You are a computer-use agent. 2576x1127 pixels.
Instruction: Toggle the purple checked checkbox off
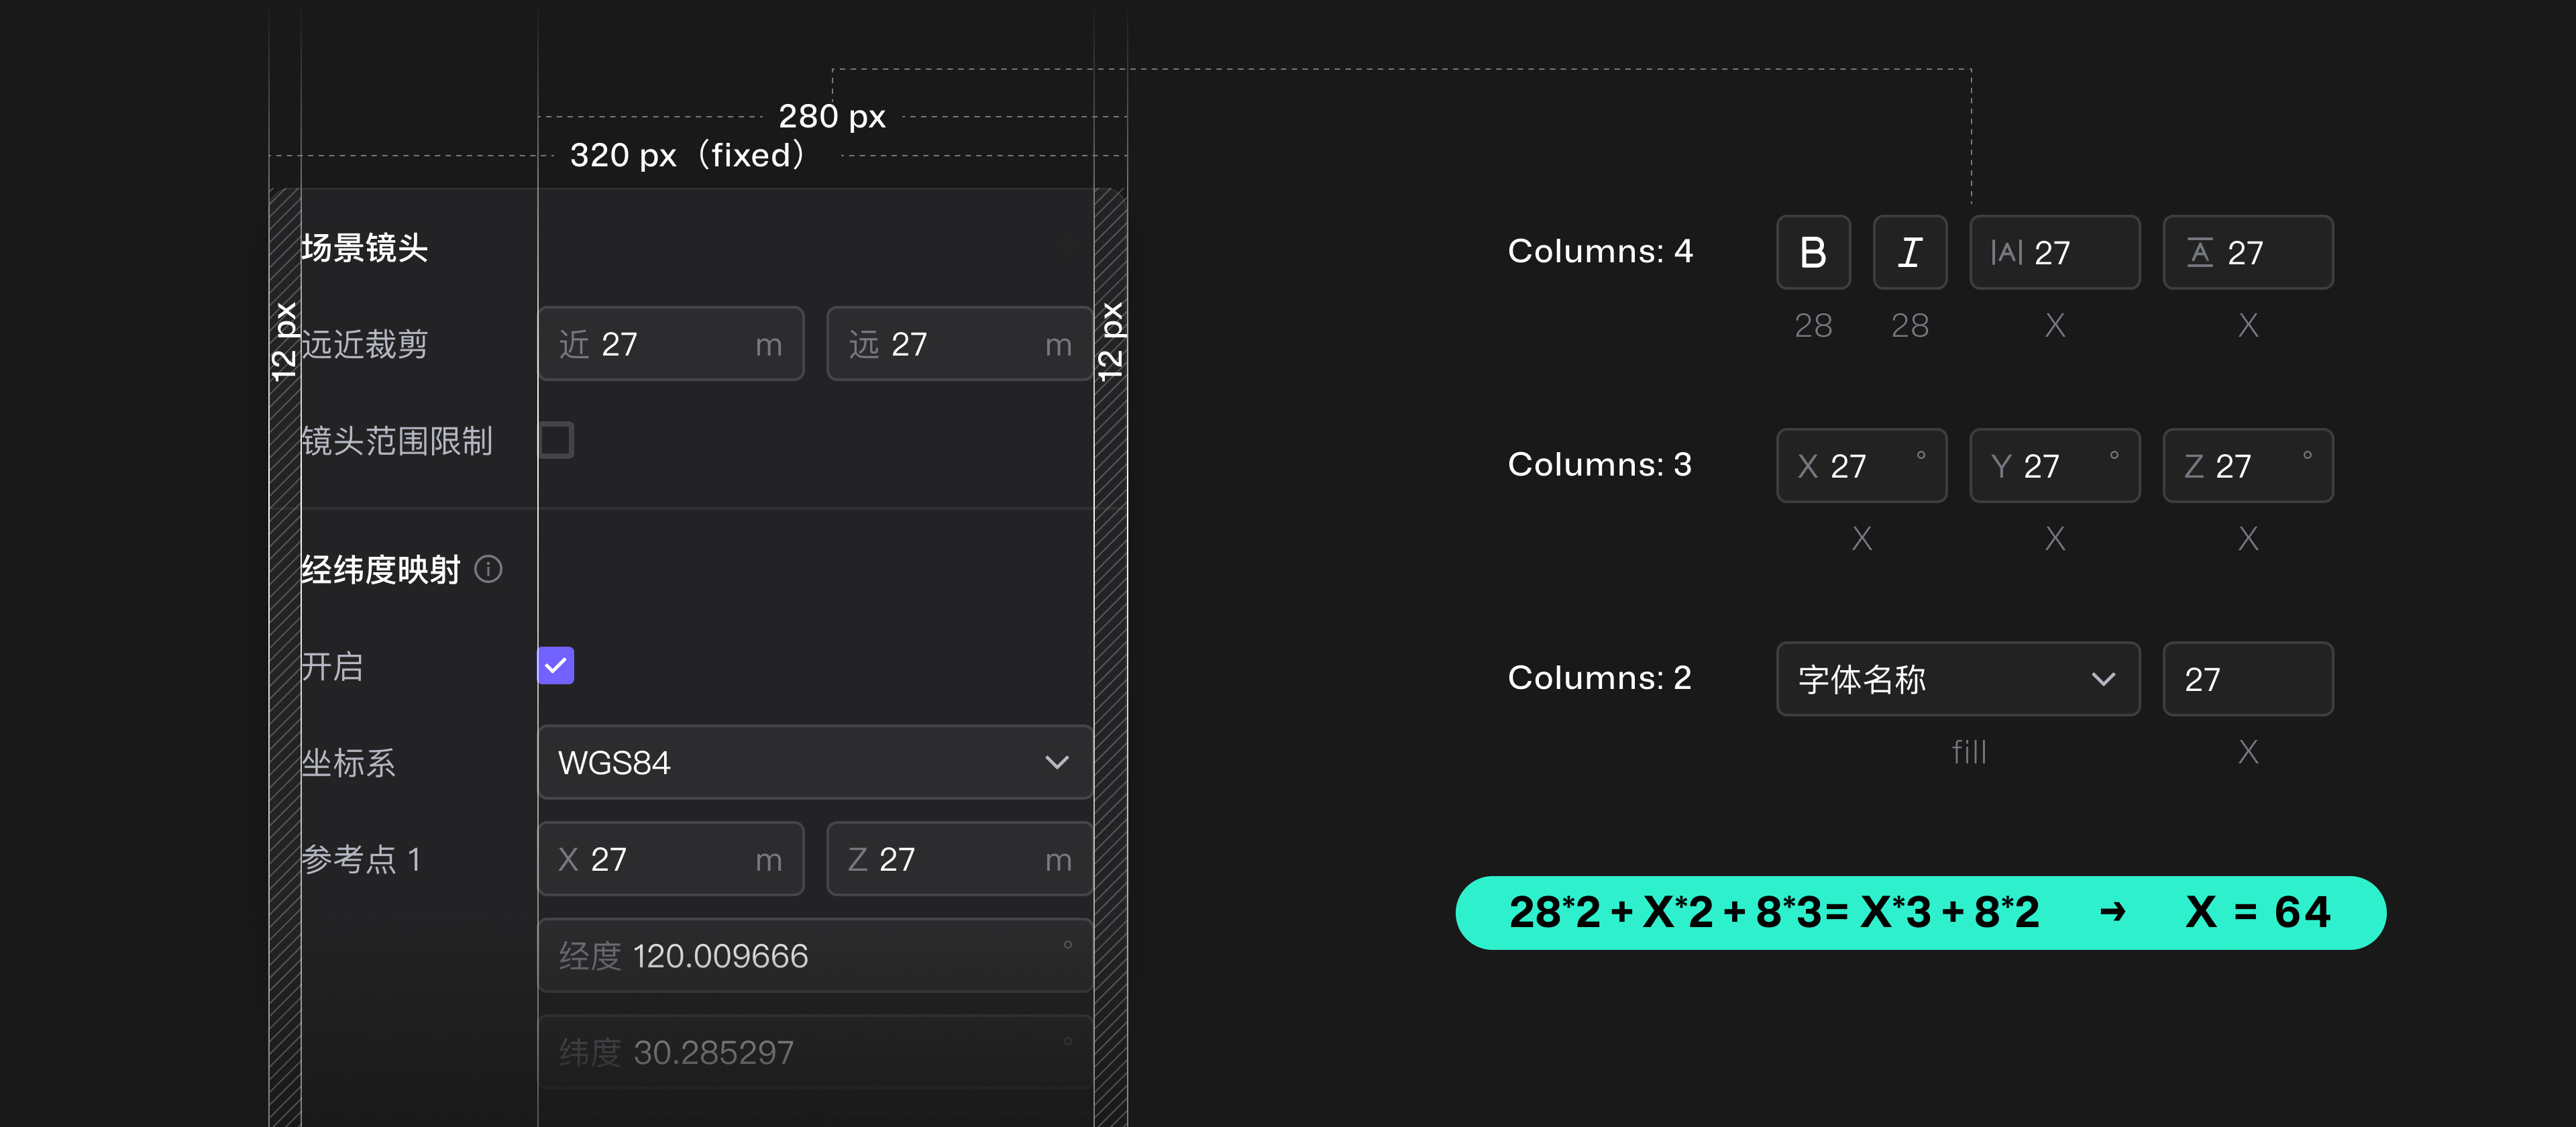coord(556,664)
